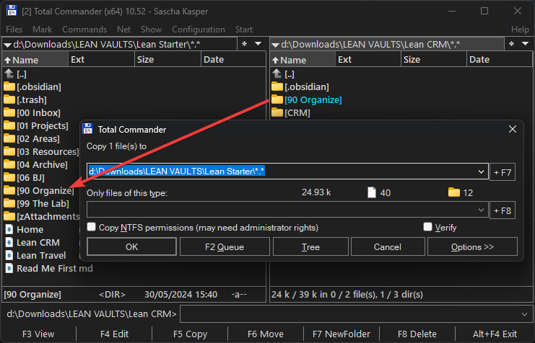
Task: Click the F8 Delete function button
Action: coord(417,334)
